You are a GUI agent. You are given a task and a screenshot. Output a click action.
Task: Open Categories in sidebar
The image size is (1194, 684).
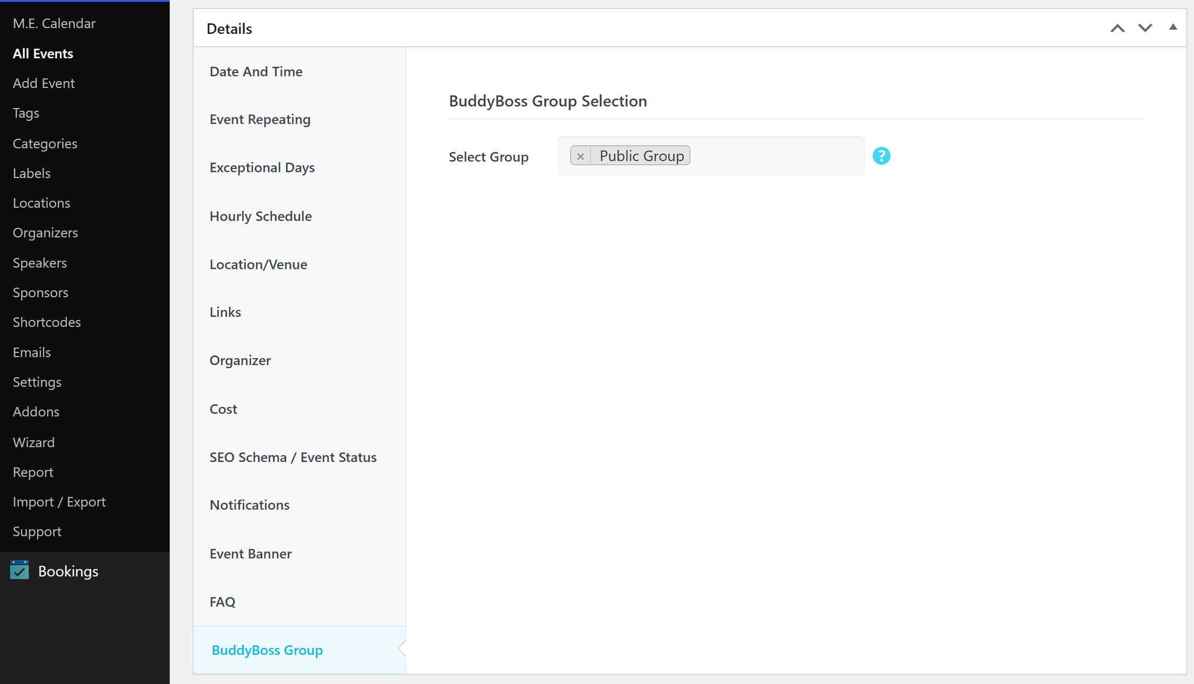[45, 144]
